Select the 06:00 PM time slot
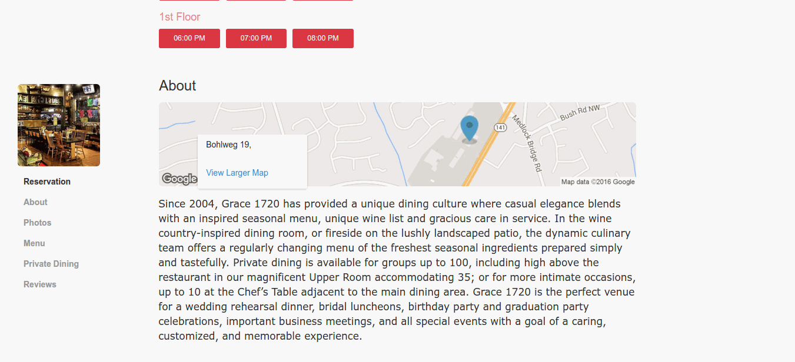The image size is (795, 362). coord(189,38)
